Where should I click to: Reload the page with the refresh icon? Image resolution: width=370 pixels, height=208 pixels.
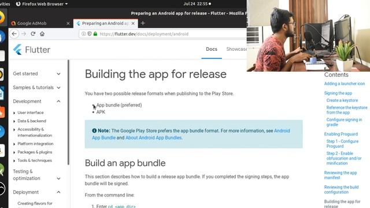33,34
